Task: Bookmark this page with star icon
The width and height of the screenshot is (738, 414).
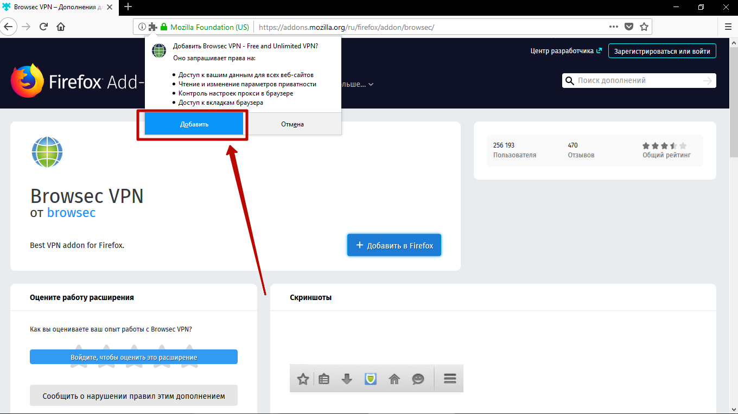Action: [x=644, y=27]
